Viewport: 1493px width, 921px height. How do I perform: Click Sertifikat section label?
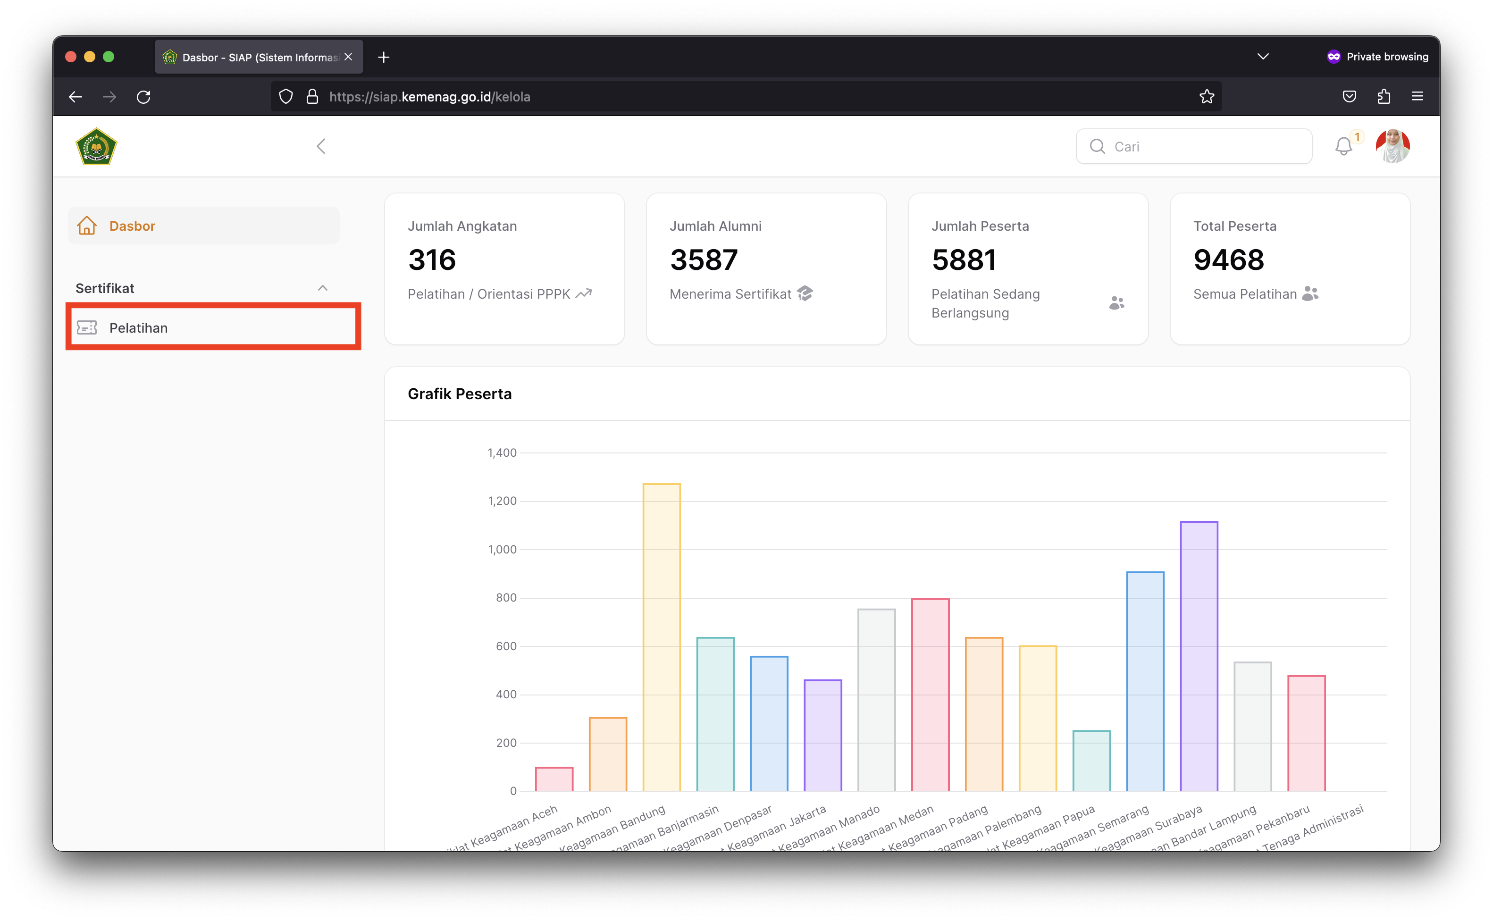point(105,288)
